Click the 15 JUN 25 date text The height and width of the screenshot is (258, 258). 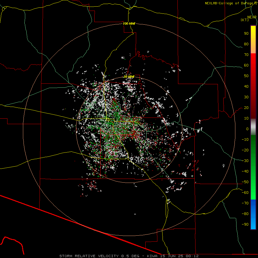(x=172, y=256)
